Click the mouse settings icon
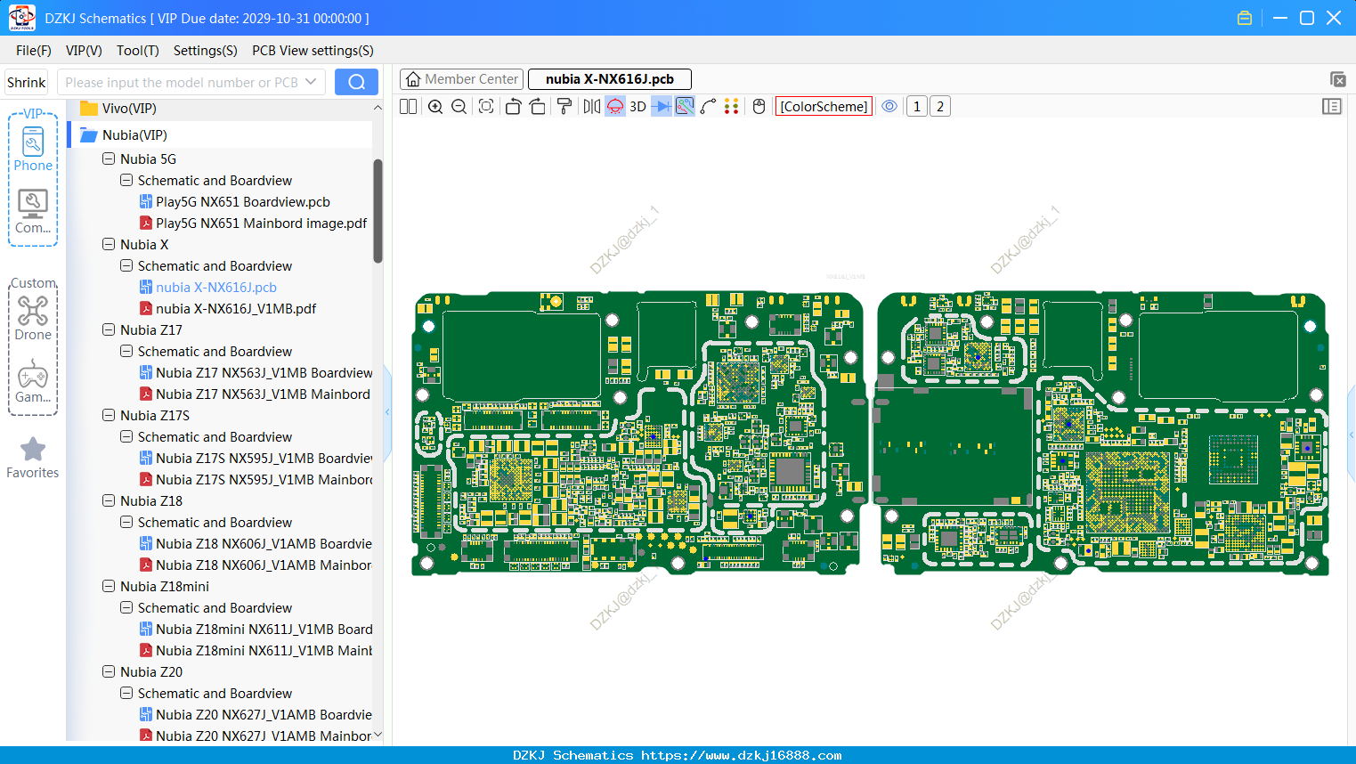 [759, 107]
